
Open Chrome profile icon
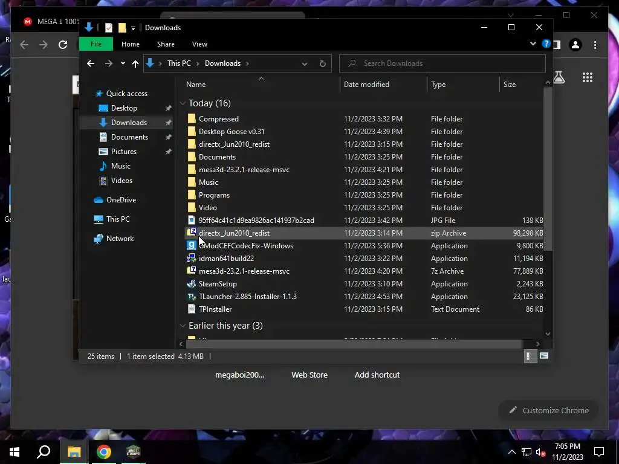[x=575, y=45]
